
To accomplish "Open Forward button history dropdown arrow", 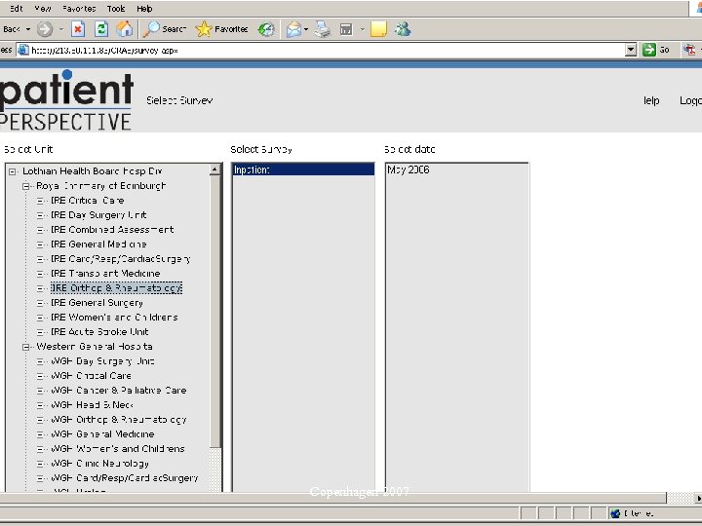I will (61, 29).
